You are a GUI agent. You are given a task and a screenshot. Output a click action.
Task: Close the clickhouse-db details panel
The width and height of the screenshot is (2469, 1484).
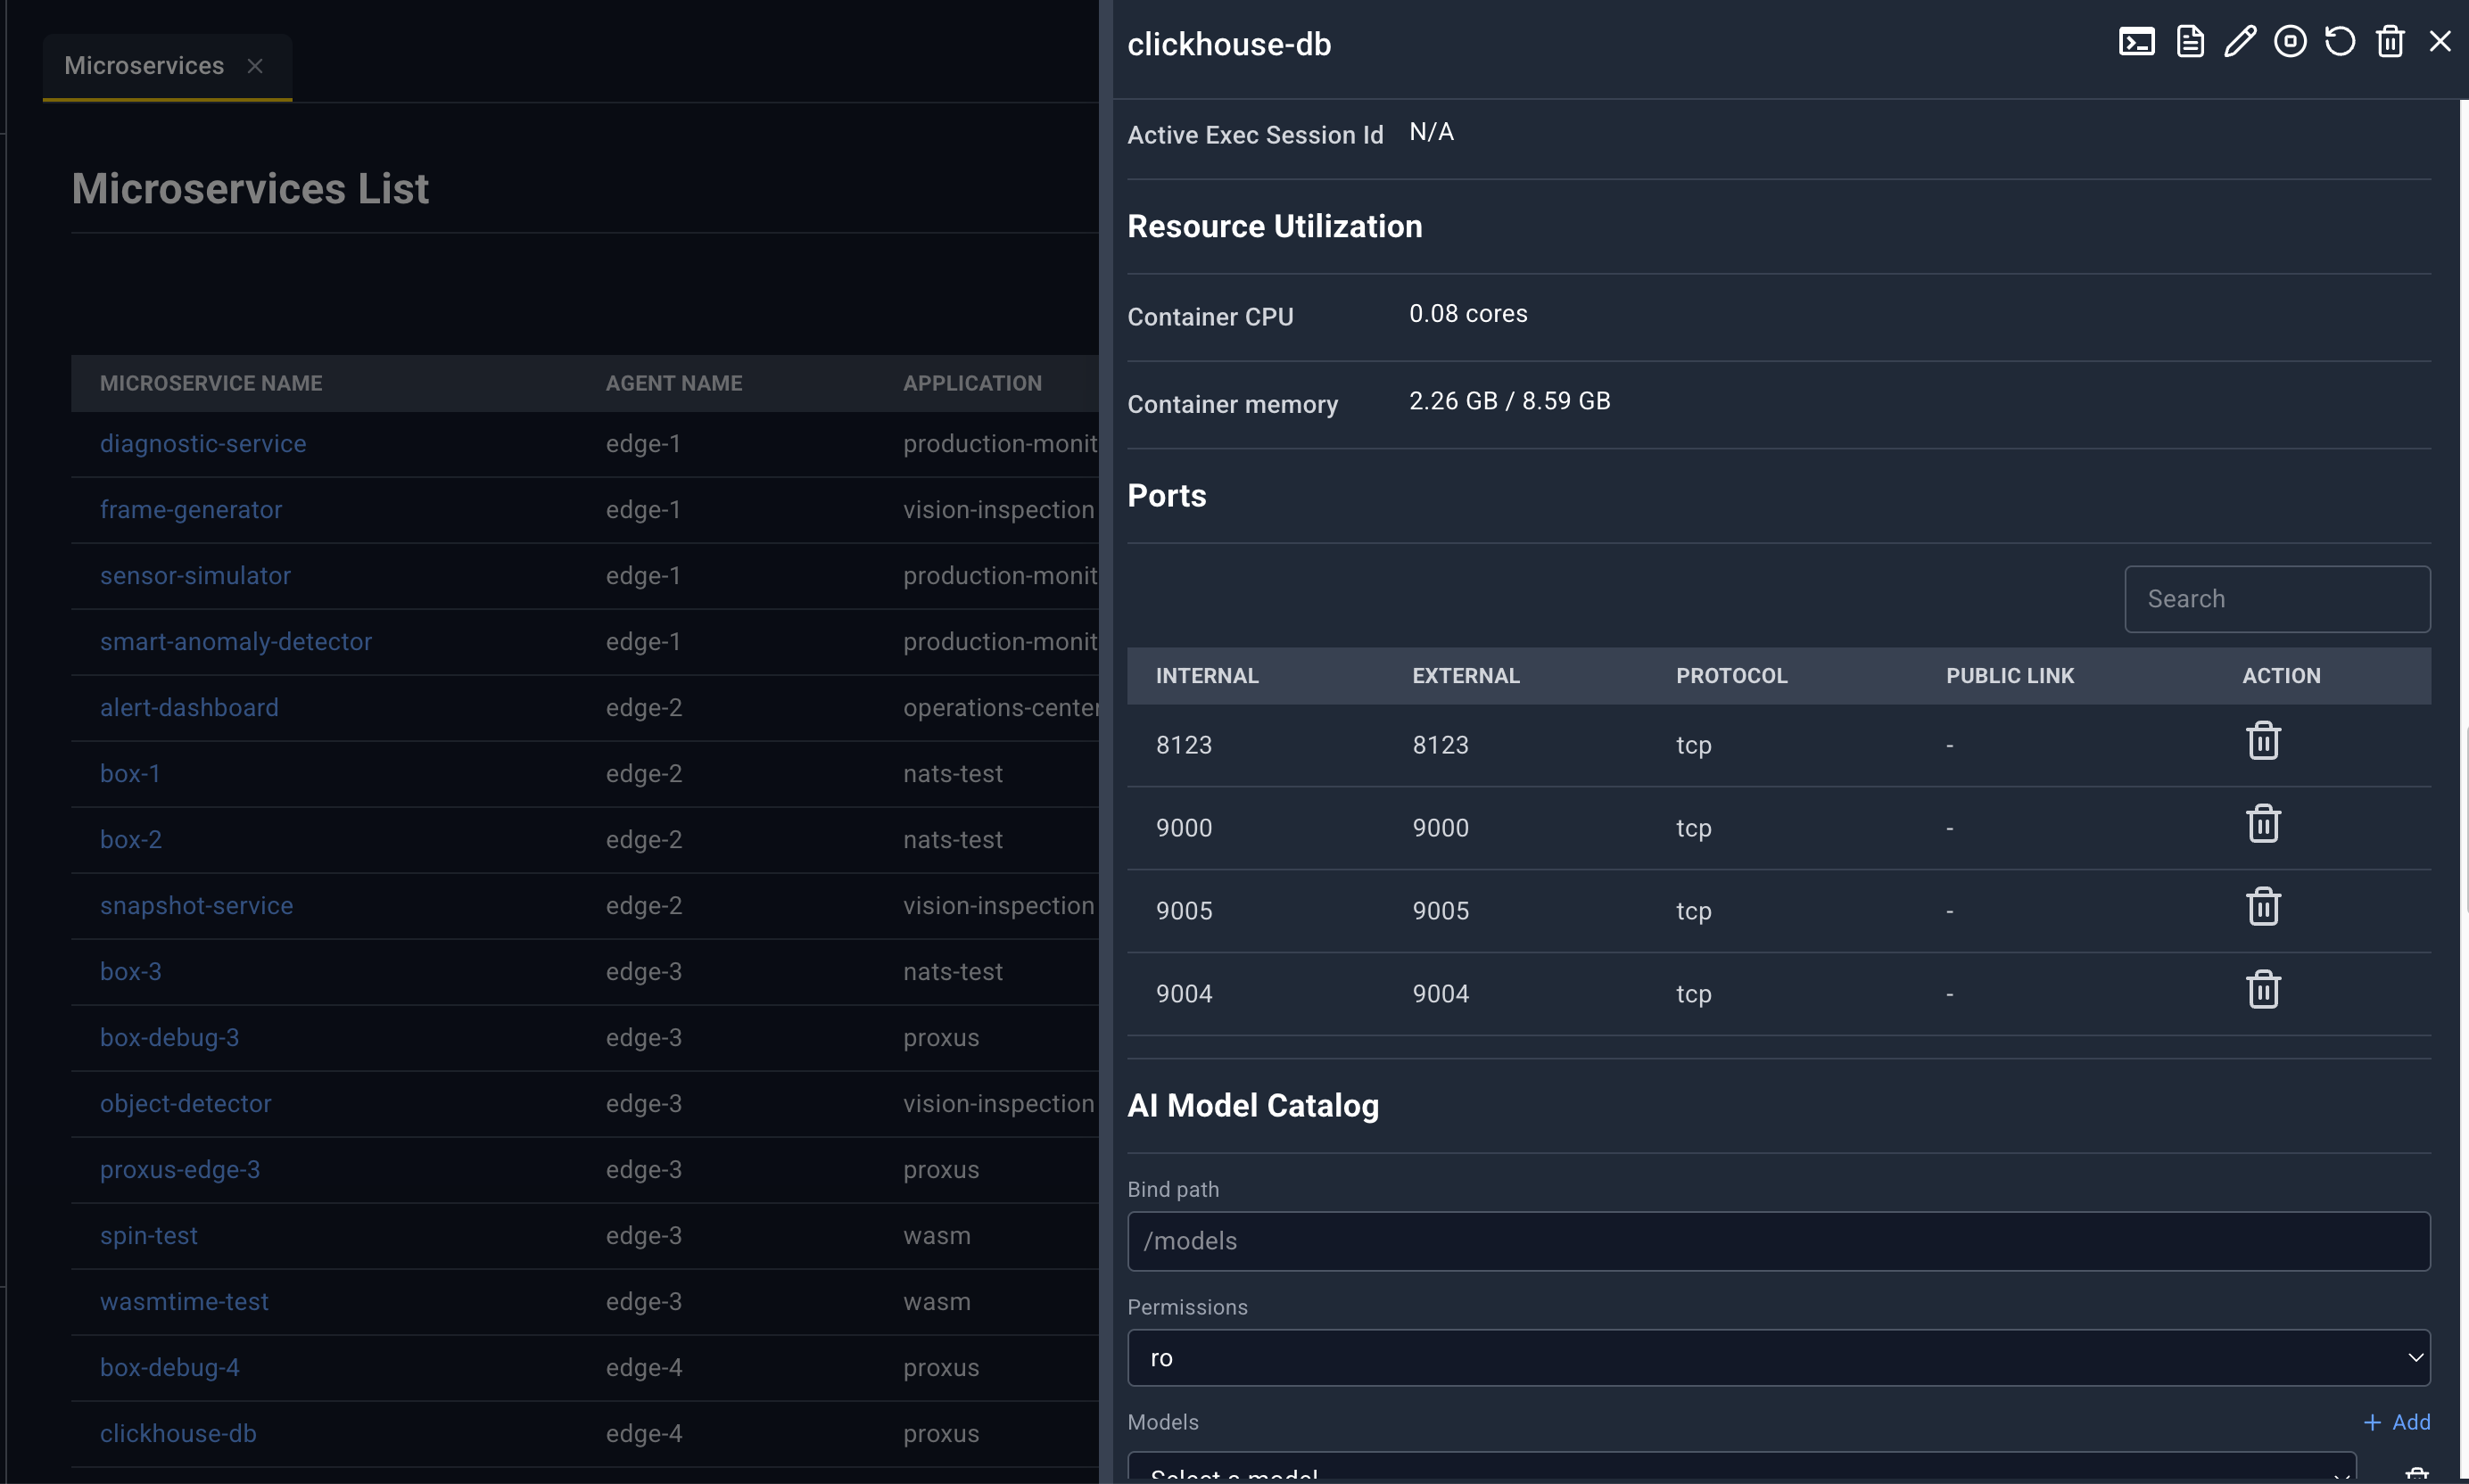(x=2440, y=42)
